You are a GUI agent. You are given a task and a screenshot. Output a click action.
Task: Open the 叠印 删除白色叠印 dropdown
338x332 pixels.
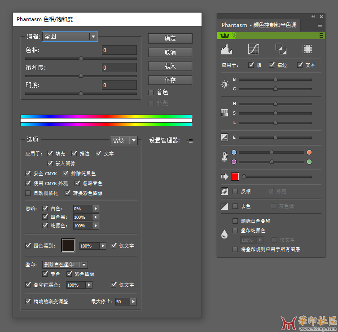coord(65,265)
